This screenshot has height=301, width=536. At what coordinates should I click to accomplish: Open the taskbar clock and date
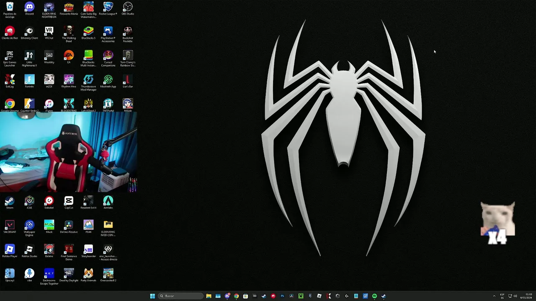coord(526,296)
